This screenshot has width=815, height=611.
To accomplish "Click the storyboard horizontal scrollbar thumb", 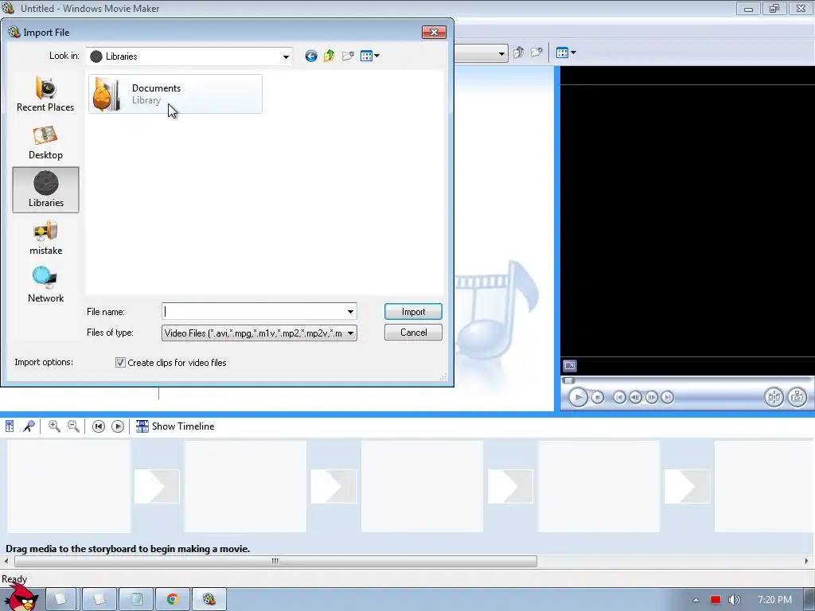I will (275, 561).
